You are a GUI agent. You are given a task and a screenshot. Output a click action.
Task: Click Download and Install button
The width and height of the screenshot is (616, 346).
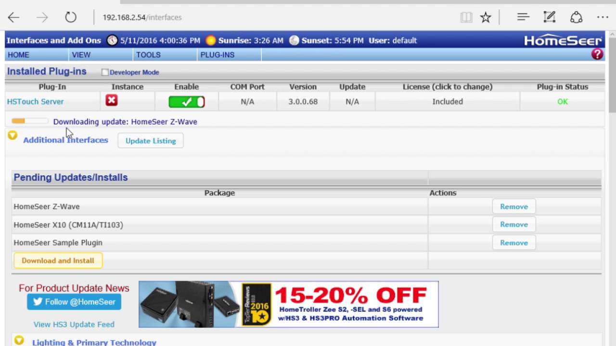click(x=58, y=260)
